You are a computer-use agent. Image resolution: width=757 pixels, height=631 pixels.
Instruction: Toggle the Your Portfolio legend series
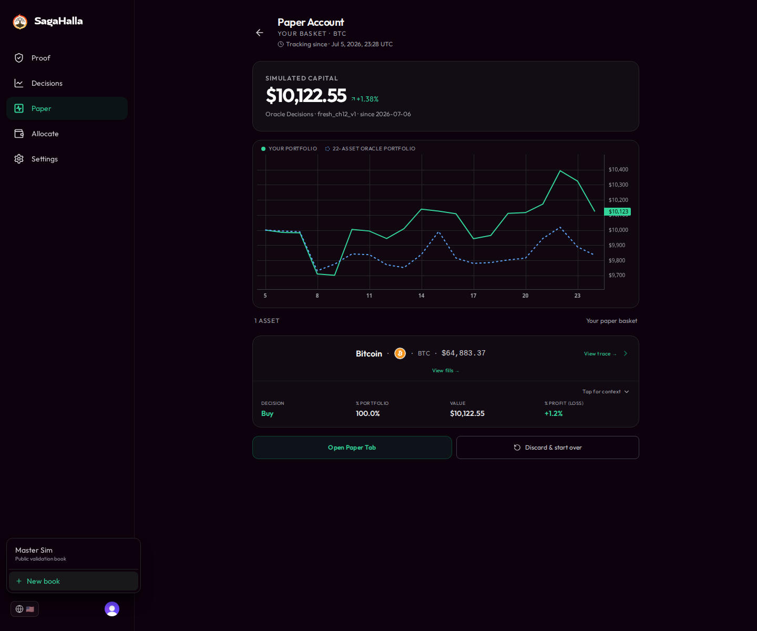tap(289, 149)
